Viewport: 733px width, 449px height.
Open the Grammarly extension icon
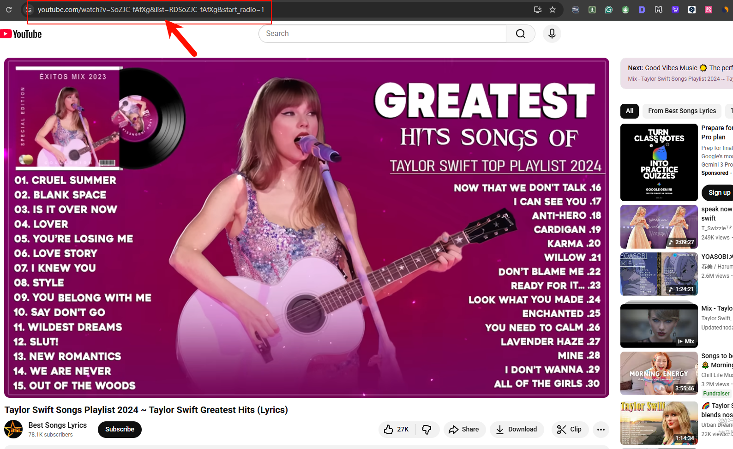pyautogui.click(x=609, y=9)
